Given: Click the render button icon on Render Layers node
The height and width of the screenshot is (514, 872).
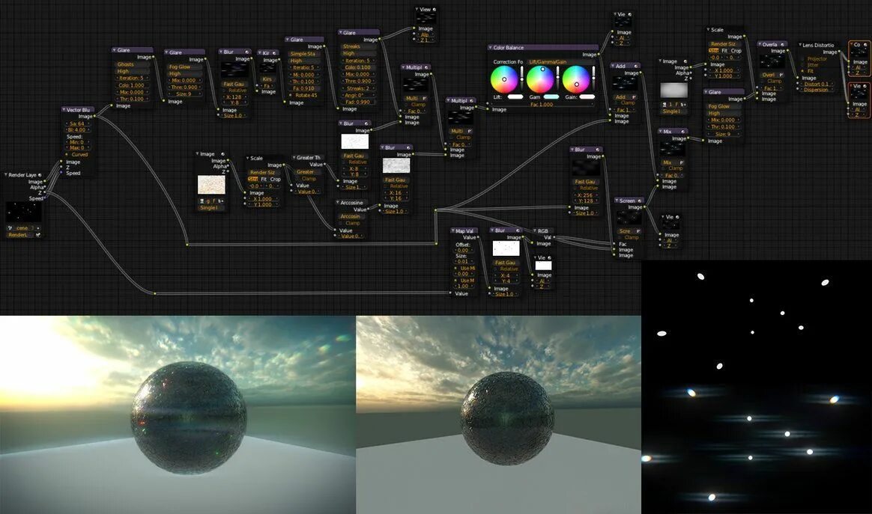Looking at the screenshot, I should 37,235.
